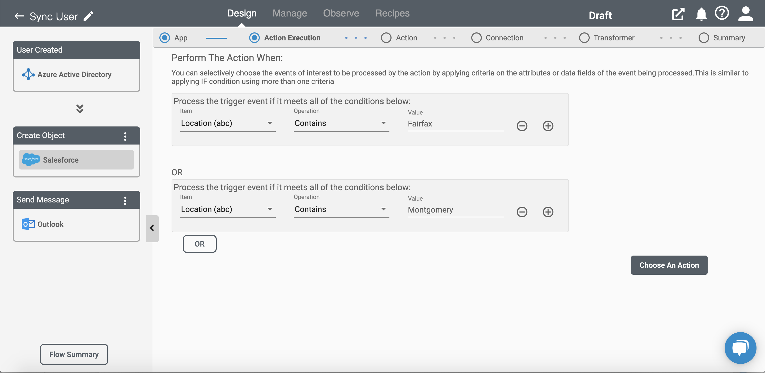Select the Salesforce action item
Screen dimensions: 765x373
pyautogui.click(x=76, y=159)
